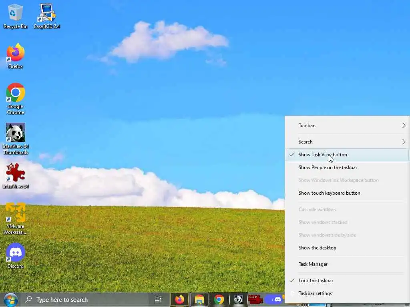Viewport: 410px width, 307px height.
Task: Expand the Search submenu
Action: tap(347, 142)
